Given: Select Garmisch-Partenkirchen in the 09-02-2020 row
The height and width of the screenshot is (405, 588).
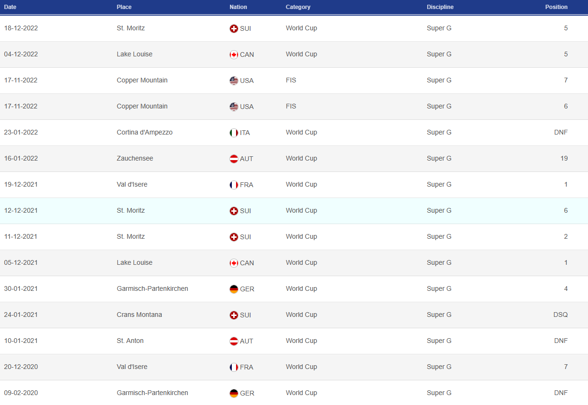Looking at the screenshot, I should coord(152,393).
